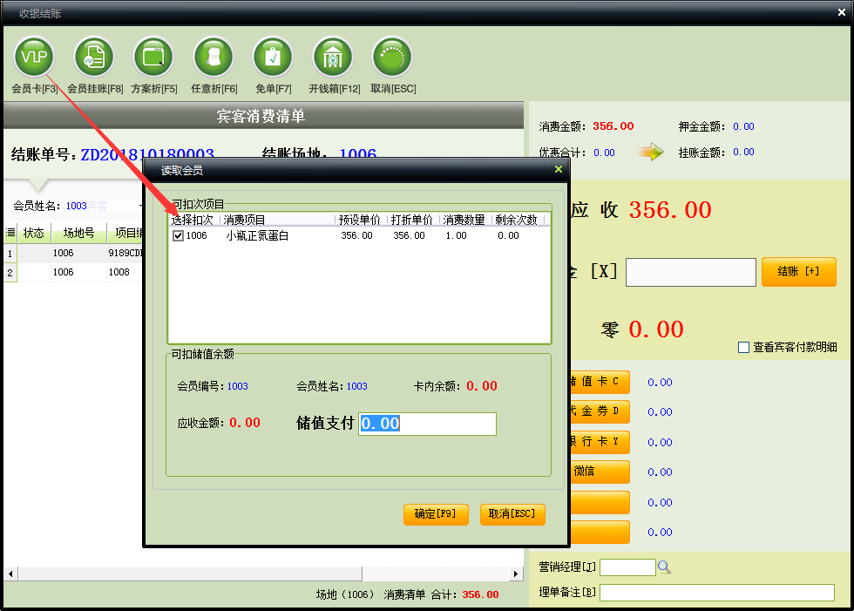Click the unlabeled payment button below 微信

pos(600,502)
